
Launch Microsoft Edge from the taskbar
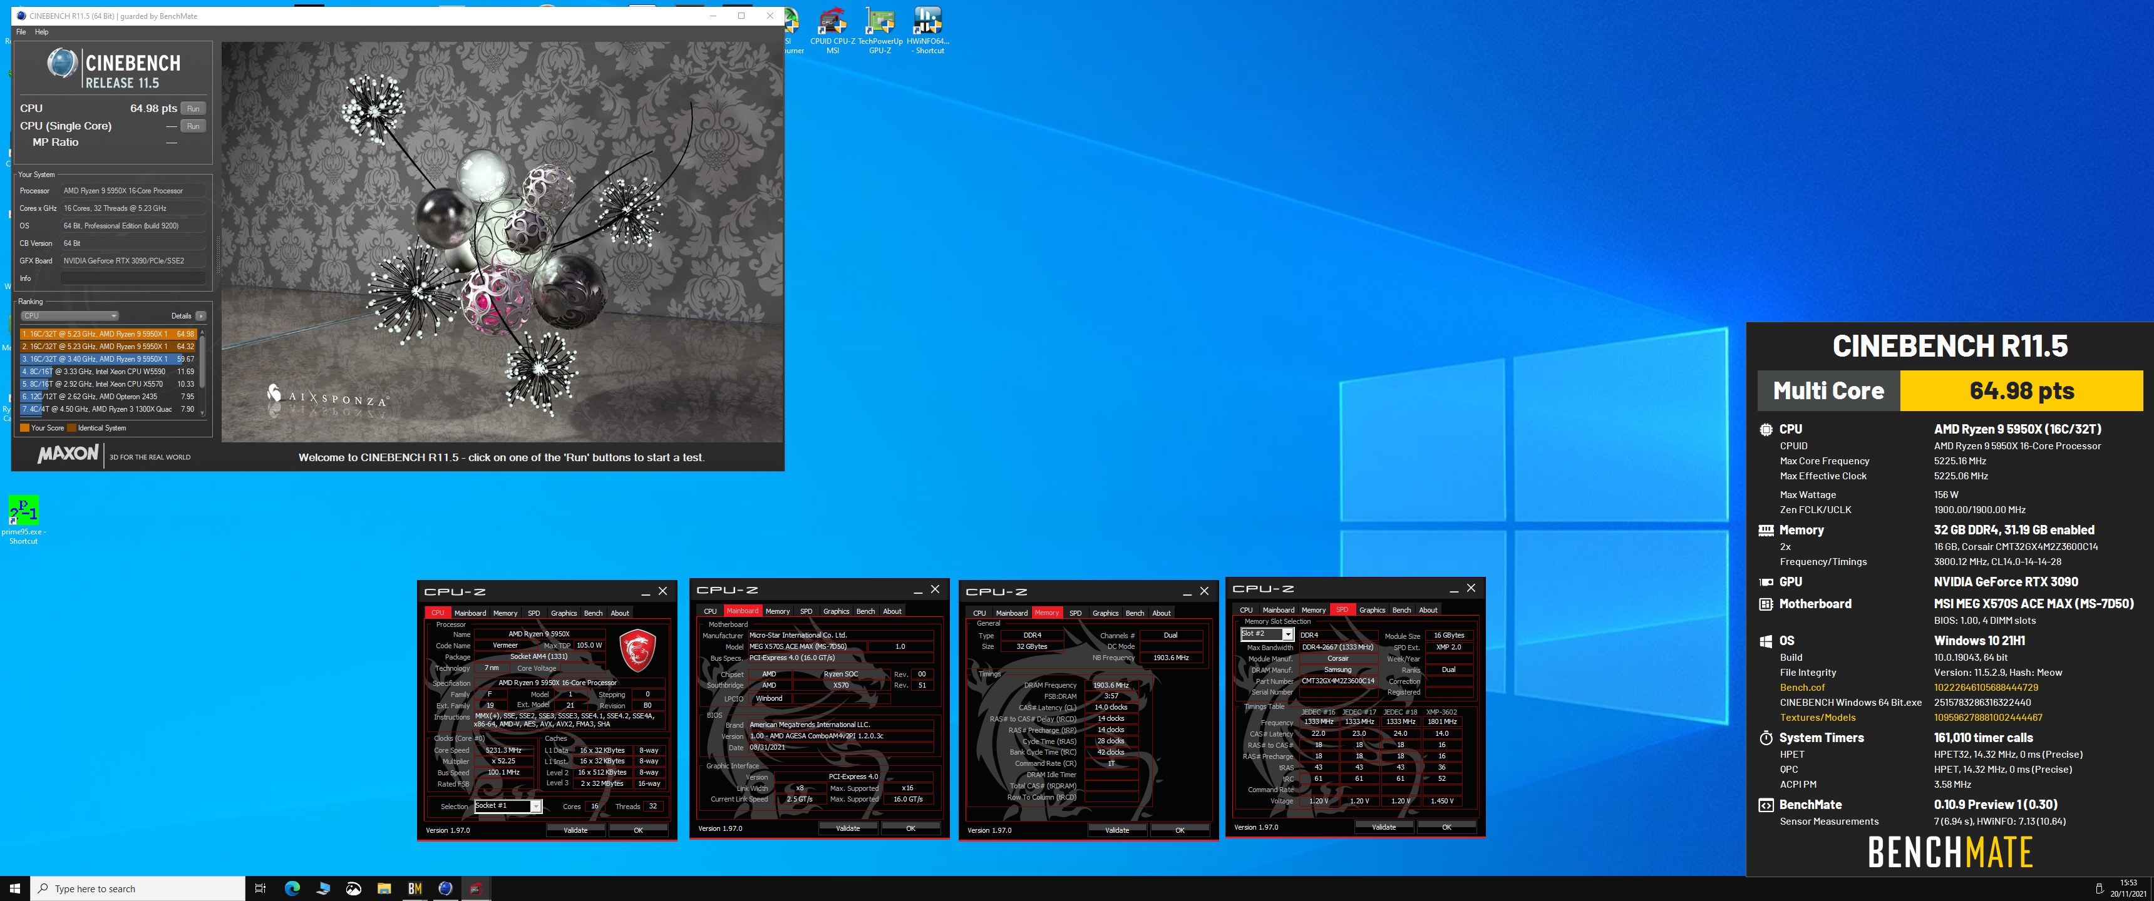292,888
